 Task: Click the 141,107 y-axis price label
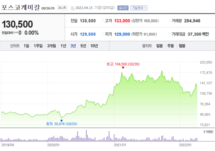coord(206,83)
